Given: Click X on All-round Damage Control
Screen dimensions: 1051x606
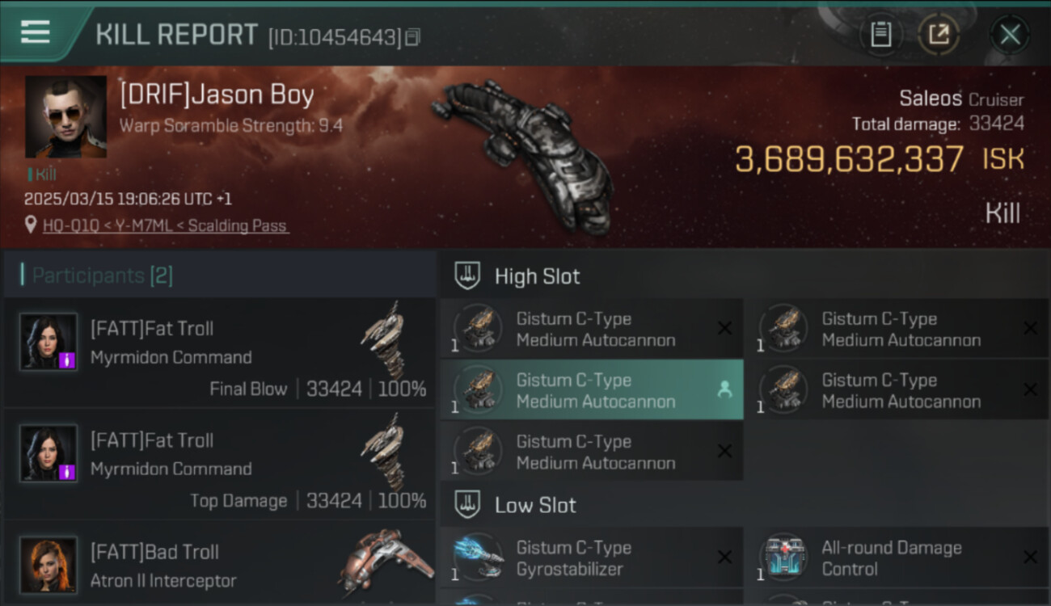Looking at the screenshot, I should [x=1030, y=558].
